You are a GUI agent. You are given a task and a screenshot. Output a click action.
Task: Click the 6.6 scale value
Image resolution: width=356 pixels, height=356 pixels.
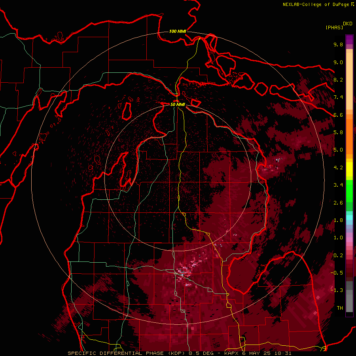338,115
